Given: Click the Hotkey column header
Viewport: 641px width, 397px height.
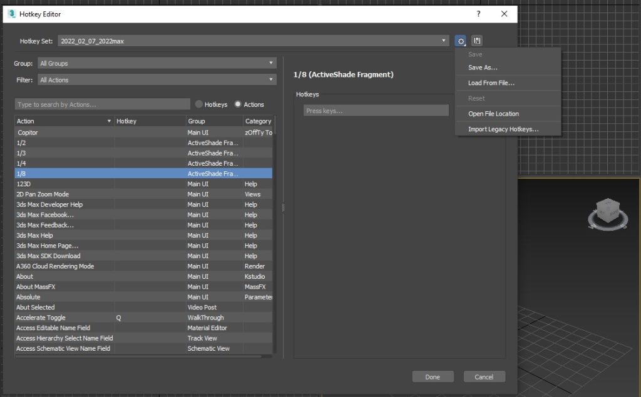Looking at the screenshot, I should (150, 121).
